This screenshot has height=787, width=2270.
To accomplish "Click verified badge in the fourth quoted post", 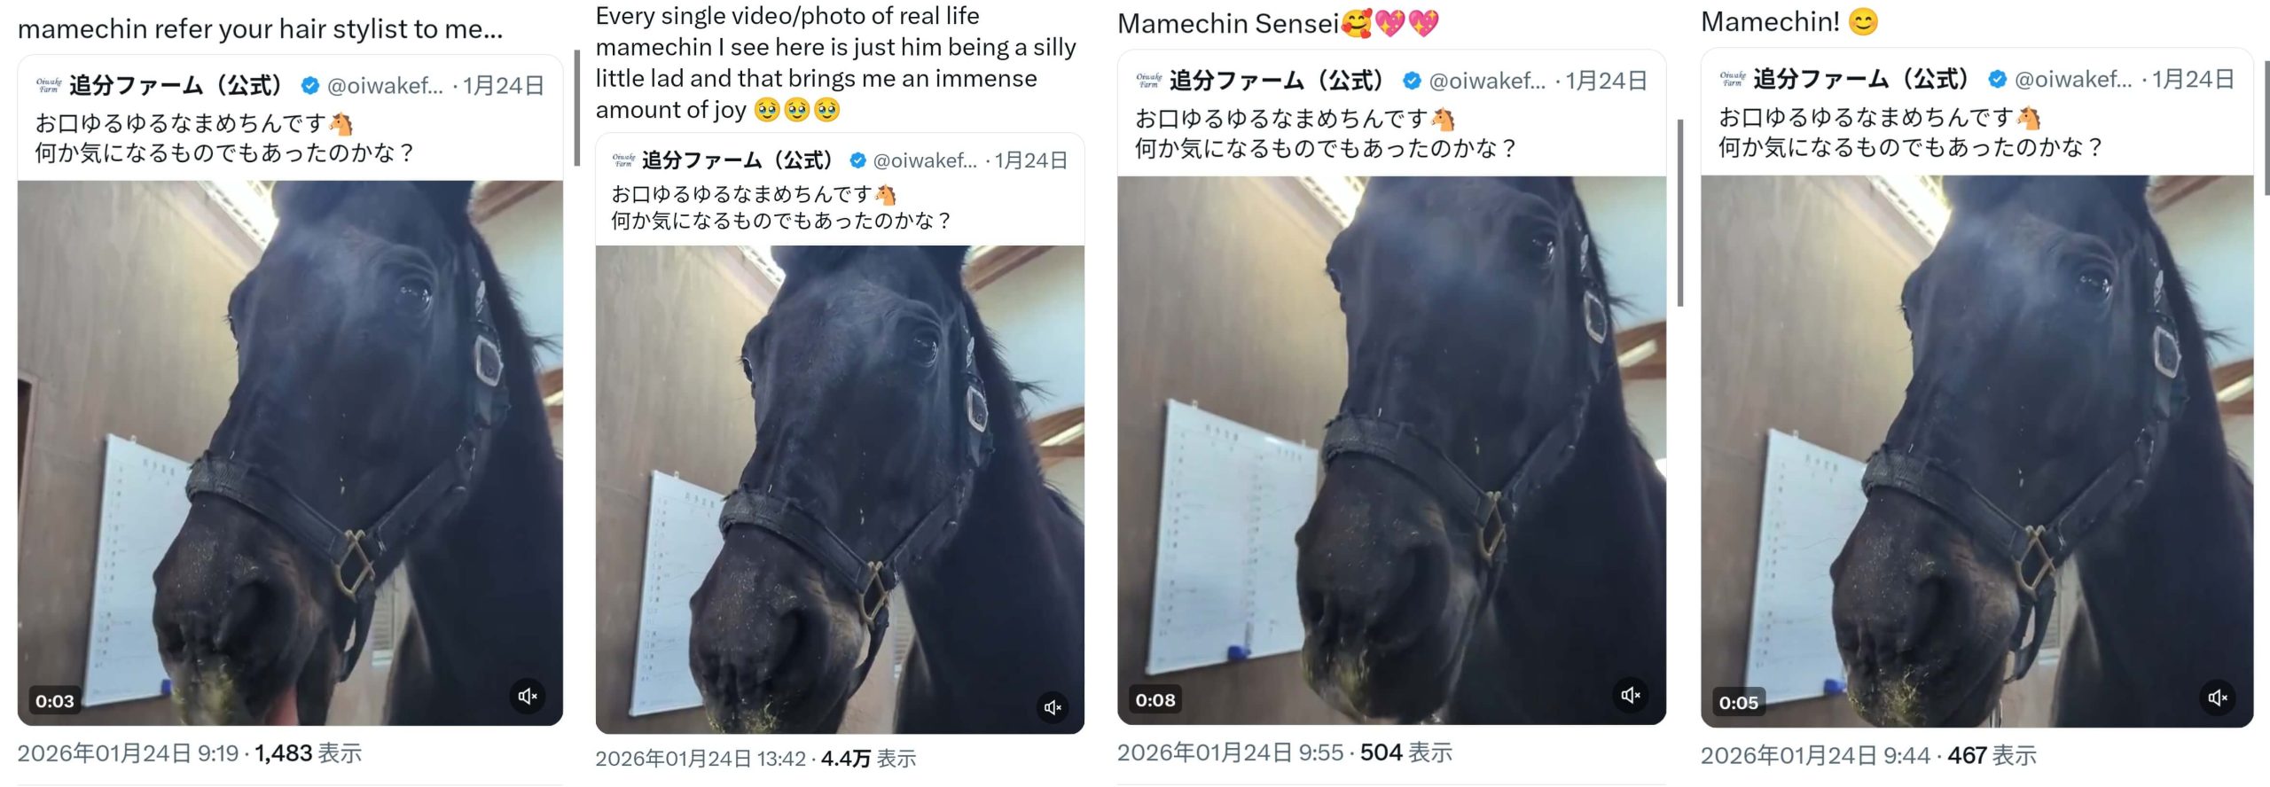I will 1997,79.
